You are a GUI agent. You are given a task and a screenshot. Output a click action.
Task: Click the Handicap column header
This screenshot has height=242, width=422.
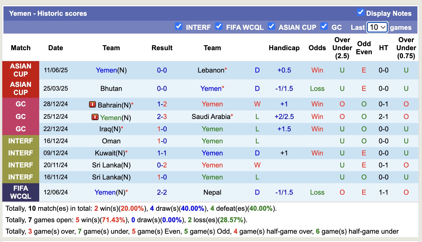284,48
